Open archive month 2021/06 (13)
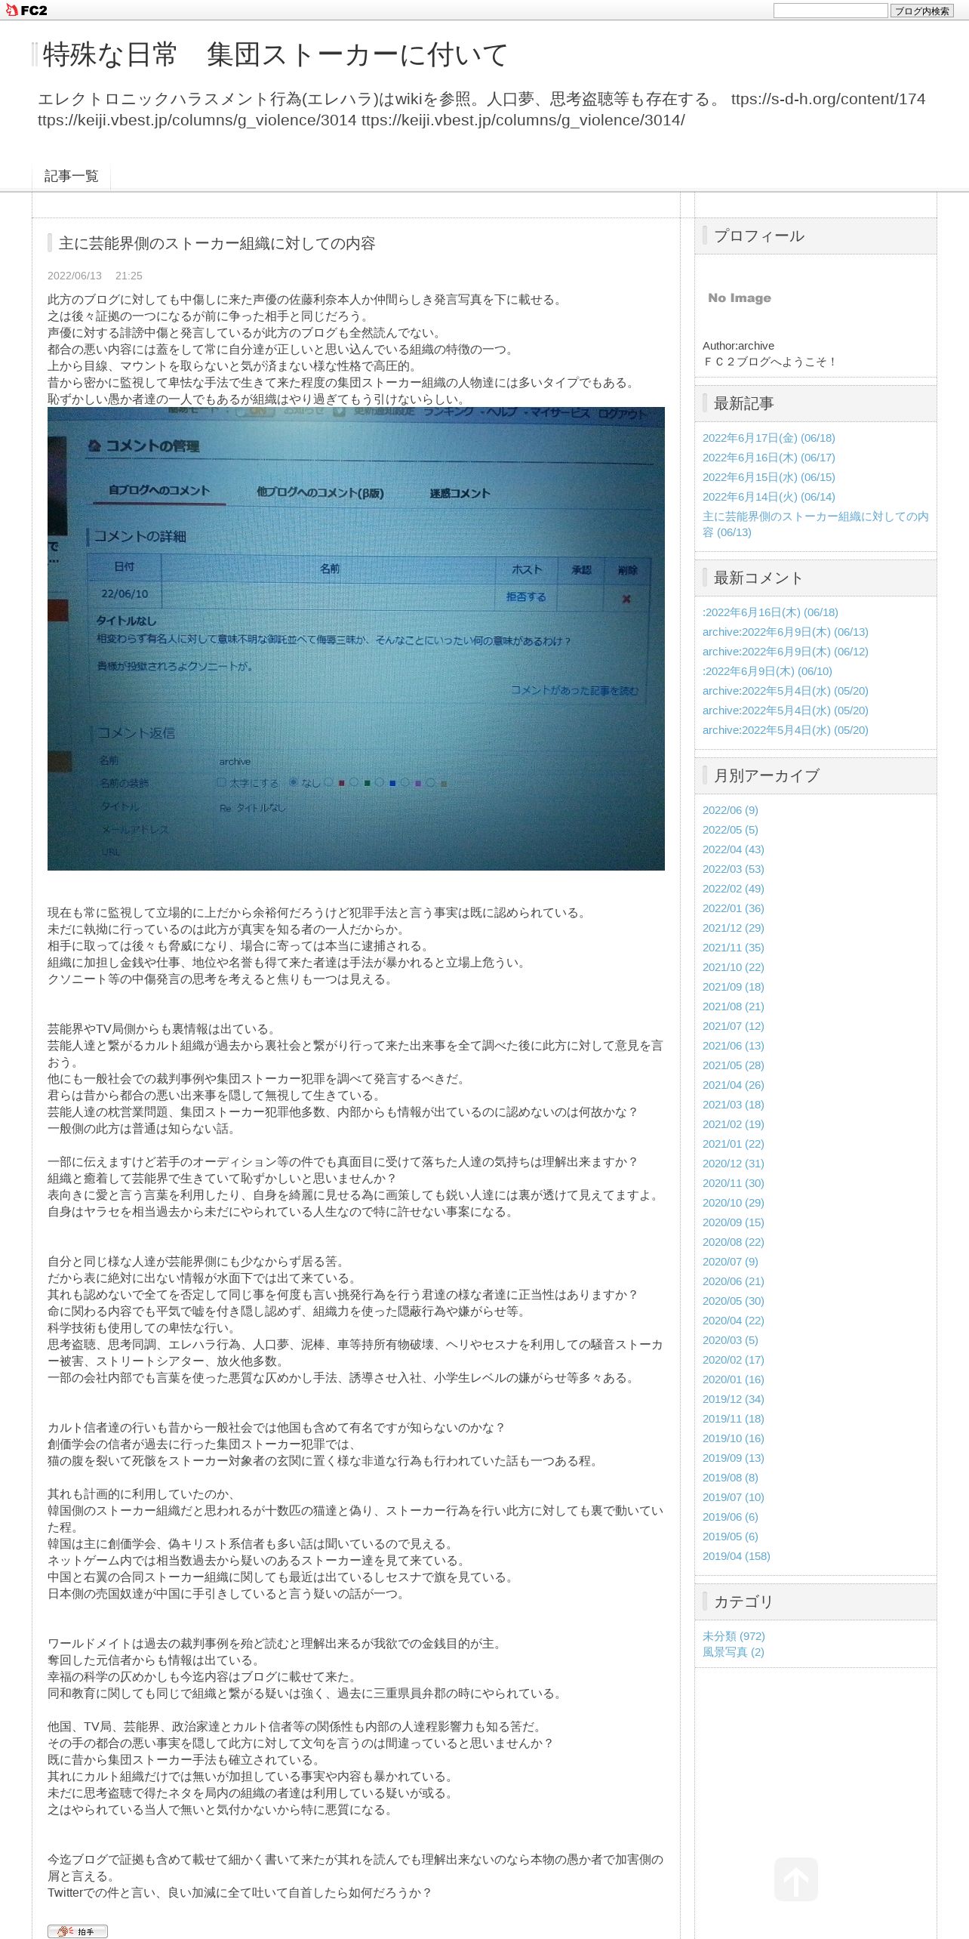Image resolution: width=969 pixels, height=1939 pixels. 733,1046
